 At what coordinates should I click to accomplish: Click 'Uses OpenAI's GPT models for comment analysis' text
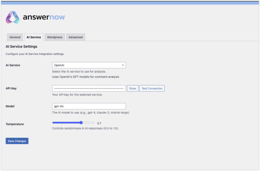coord(86,77)
